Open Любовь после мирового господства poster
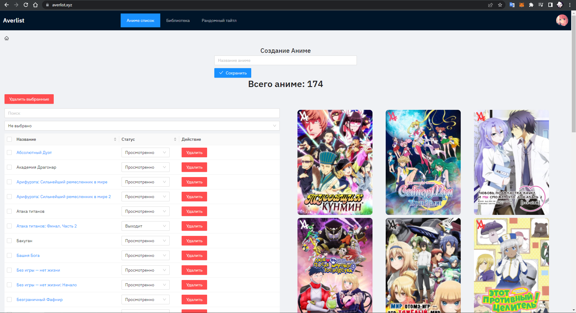 [335, 265]
